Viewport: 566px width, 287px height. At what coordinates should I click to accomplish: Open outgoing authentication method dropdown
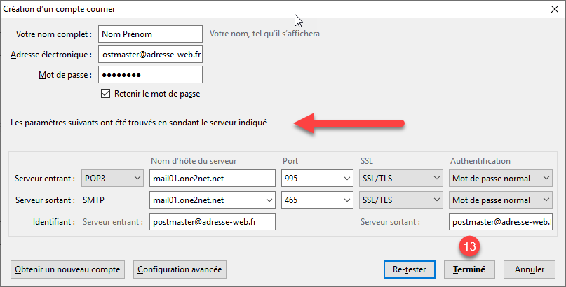tap(500, 200)
